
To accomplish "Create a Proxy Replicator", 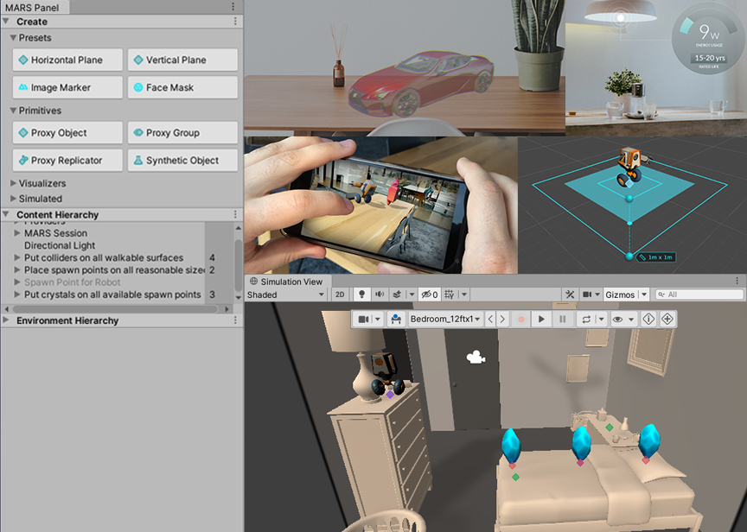I will click(x=67, y=160).
